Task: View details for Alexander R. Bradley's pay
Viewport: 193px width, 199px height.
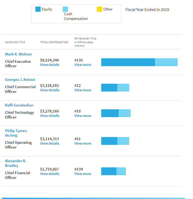Action: pos(50,174)
